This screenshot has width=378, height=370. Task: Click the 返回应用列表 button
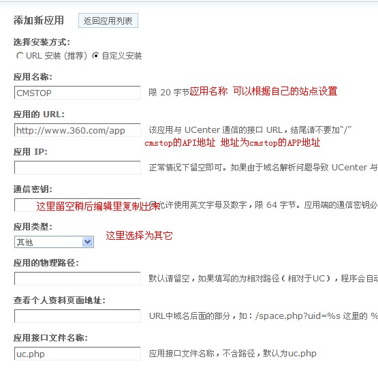pyautogui.click(x=108, y=20)
